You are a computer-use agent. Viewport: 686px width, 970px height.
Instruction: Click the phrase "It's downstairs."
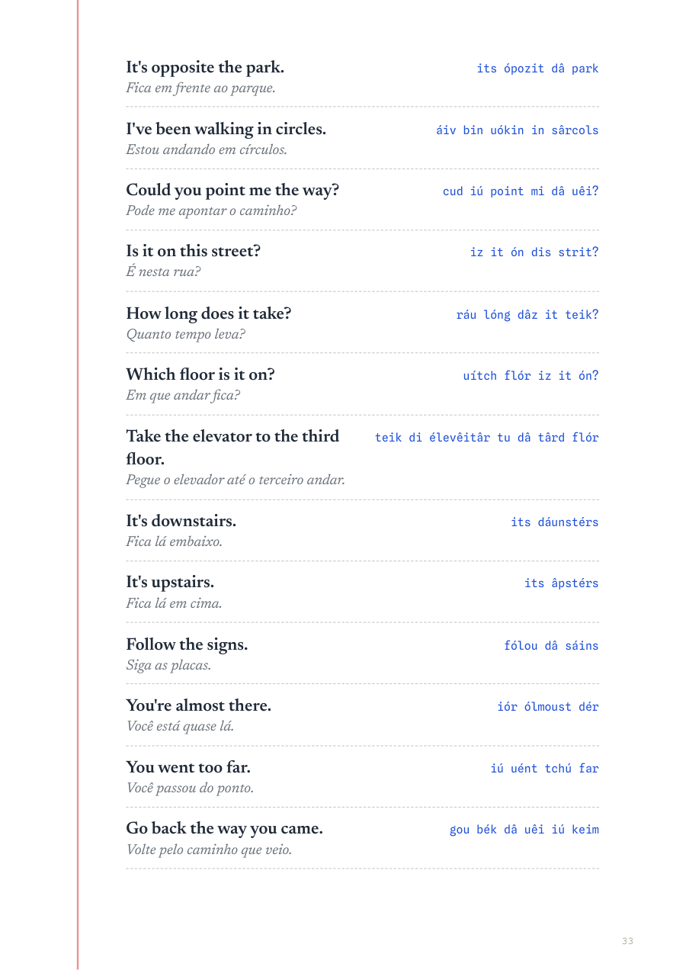(181, 522)
